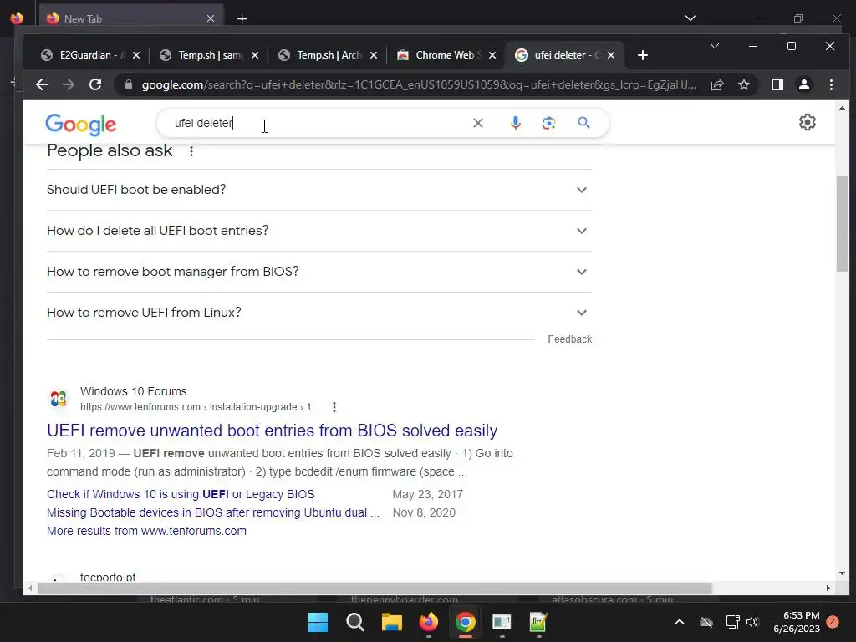
Task: Open the network tray icon
Action: tap(732, 622)
